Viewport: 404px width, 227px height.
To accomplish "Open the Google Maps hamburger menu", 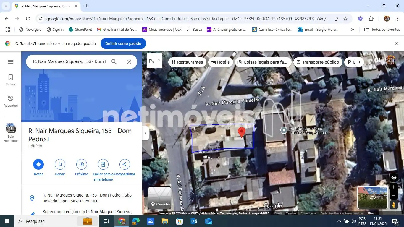I will point(11,62).
